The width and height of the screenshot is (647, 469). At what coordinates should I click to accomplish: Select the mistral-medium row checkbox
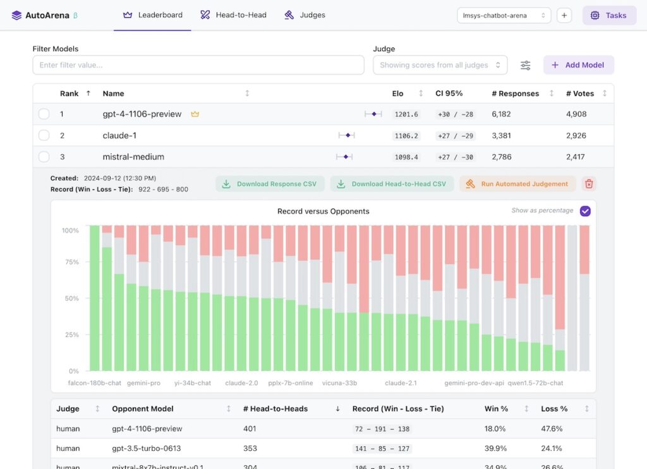(43, 156)
